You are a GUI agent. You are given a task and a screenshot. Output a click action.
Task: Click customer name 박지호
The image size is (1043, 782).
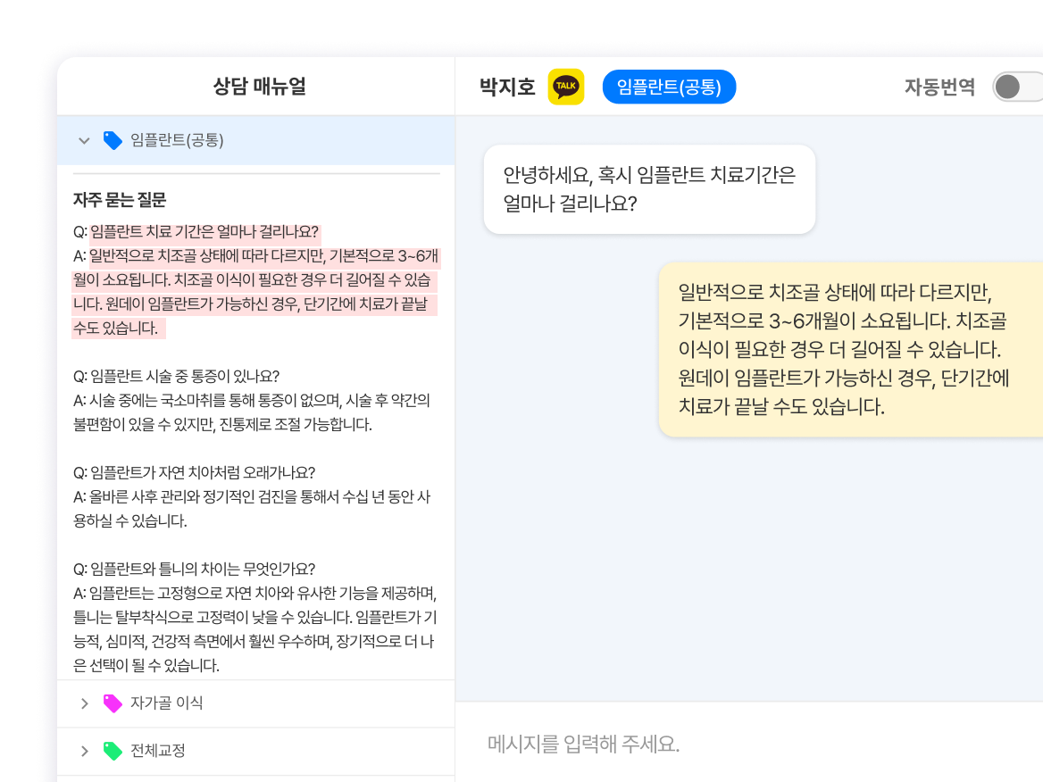507,87
